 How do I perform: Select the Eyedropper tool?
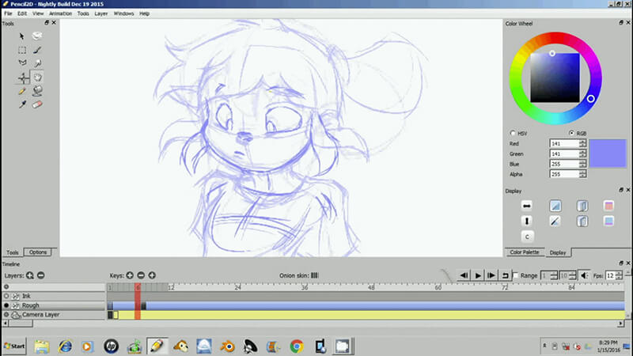pos(22,104)
